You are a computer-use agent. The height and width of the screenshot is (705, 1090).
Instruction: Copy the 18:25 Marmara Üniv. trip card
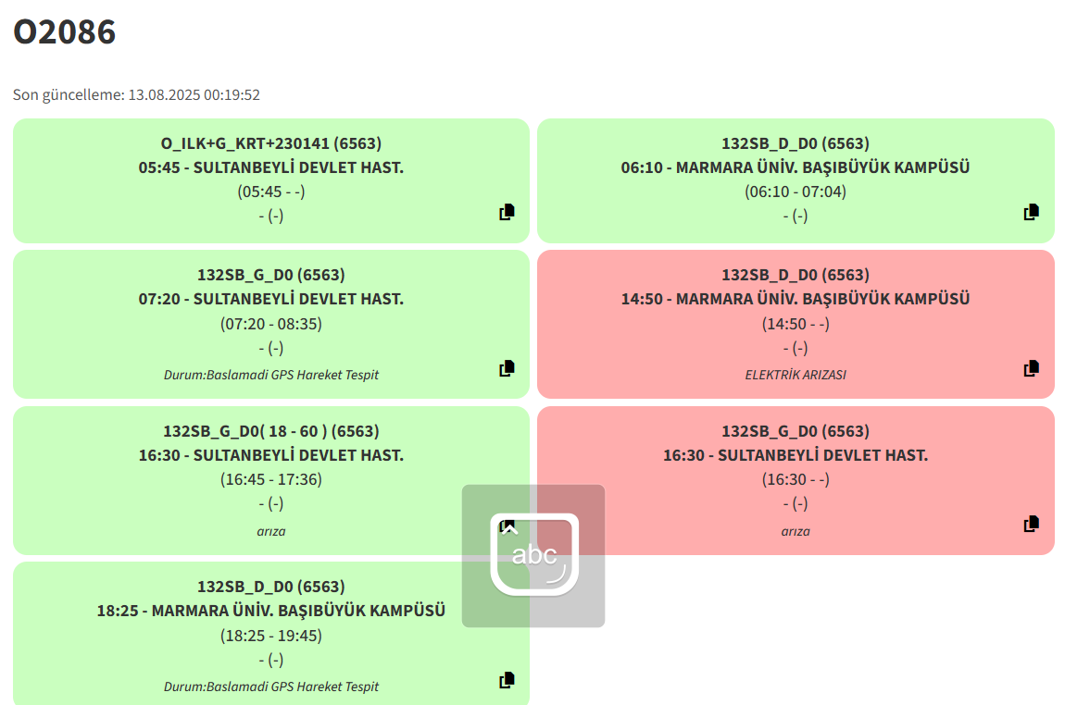click(x=507, y=680)
